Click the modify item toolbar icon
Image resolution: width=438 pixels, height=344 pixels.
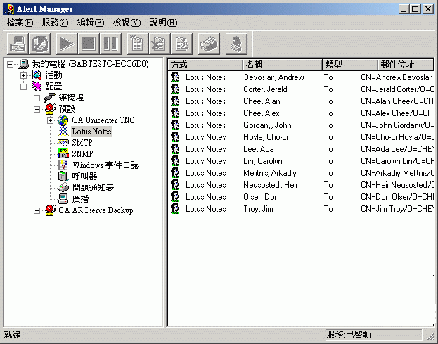click(182, 44)
